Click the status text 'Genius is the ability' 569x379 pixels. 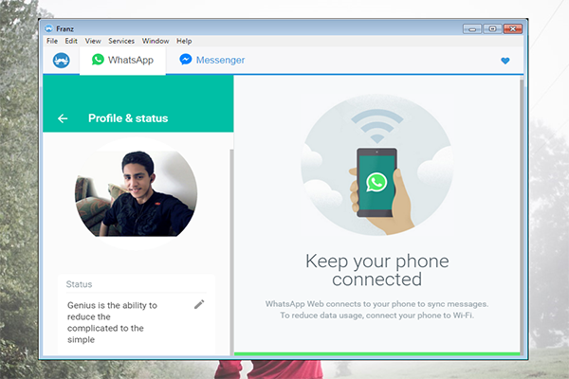tap(112, 305)
